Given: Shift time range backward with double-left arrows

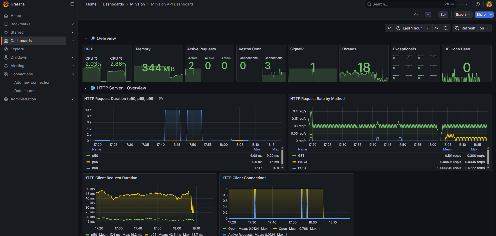Looking at the screenshot, I should pyautogui.click(x=389, y=28).
